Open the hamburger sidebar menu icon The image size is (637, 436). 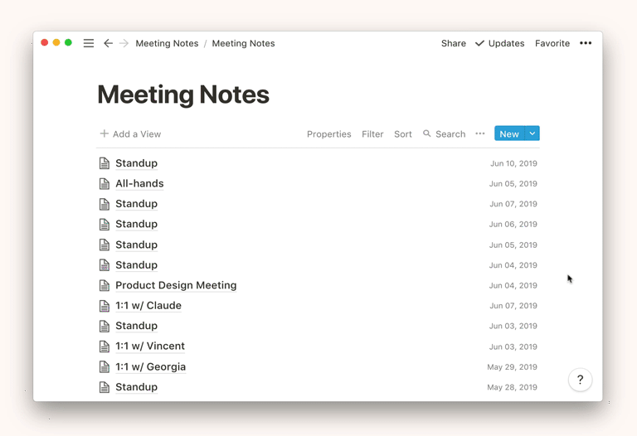pyautogui.click(x=89, y=43)
